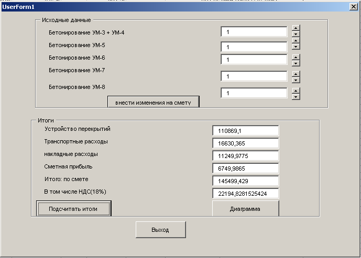The height and width of the screenshot is (258, 361).
Task: Click the 'Транспортные расходы' label
Action: pyautogui.click(x=76, y=141)
